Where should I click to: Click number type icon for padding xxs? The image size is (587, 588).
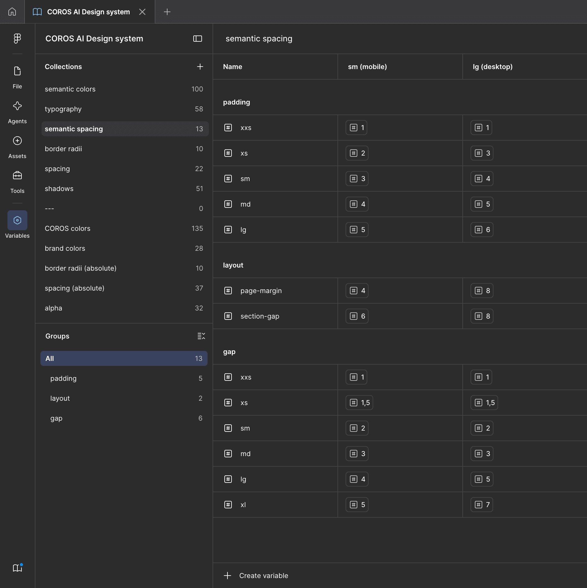click(228, 128)
